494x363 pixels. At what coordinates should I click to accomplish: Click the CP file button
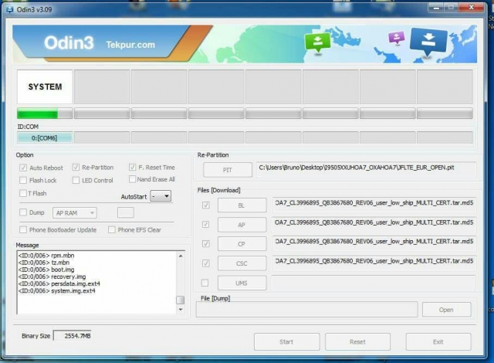[x=242, y=244]
